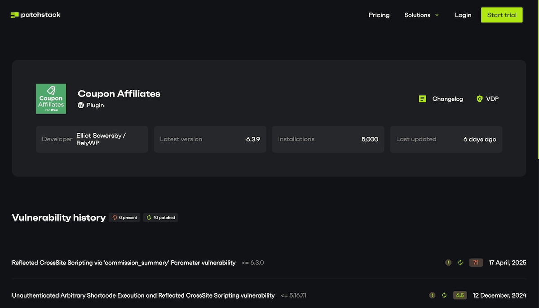This screenshot has width=539, height=308.
Task: Click developer name Elliot Sowersby / RelyWP
Action: point(101,139)
